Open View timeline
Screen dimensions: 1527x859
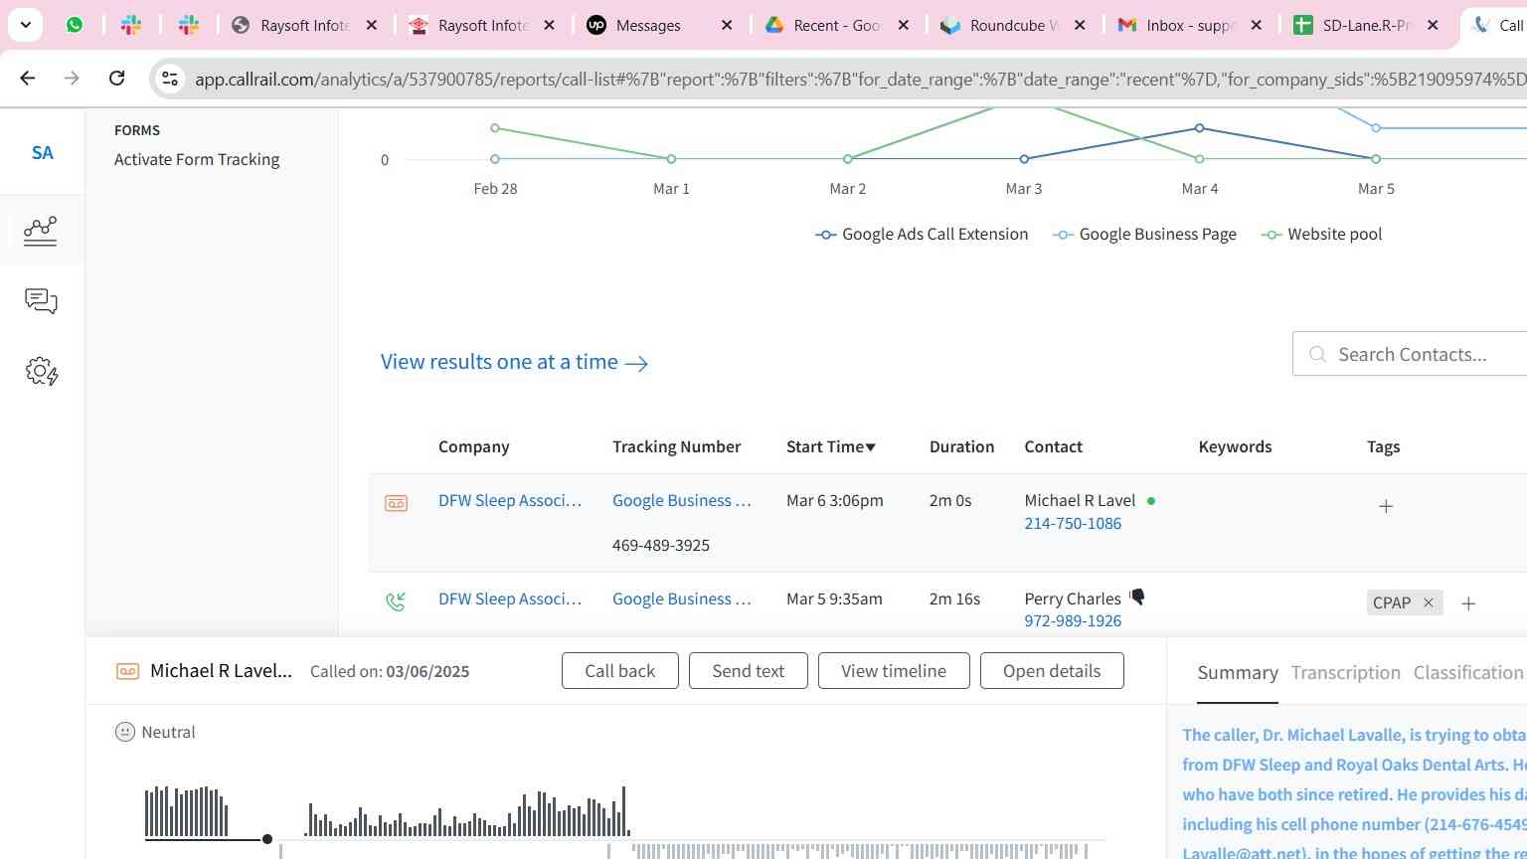click(894, 671)
